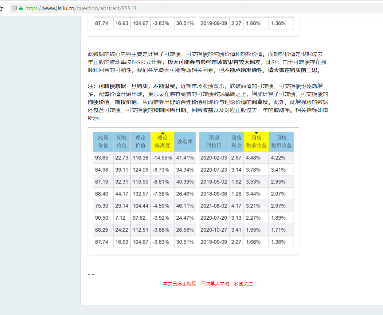Screen dimensions: 383x315
Task: Click the green padlock icon
Action: pos(21,8)
